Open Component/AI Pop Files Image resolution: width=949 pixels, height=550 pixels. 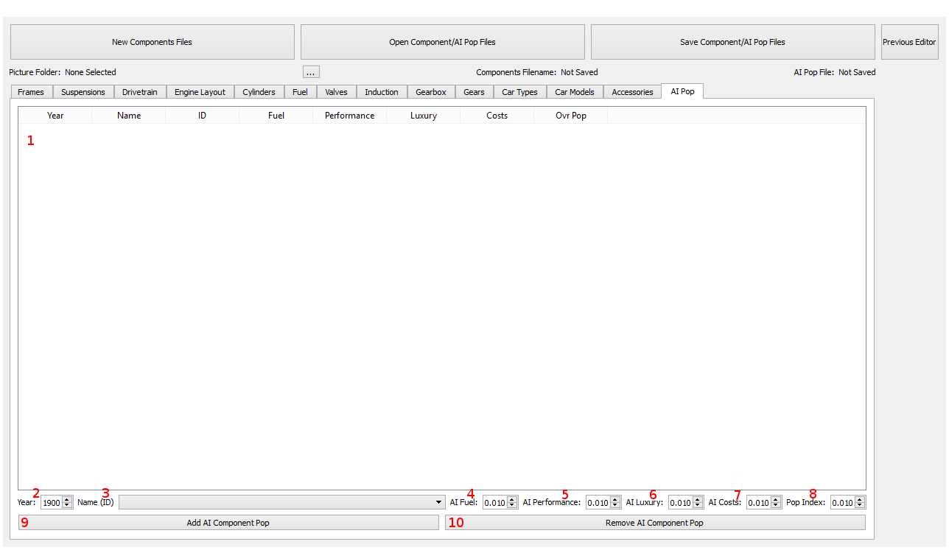point(442,42)
